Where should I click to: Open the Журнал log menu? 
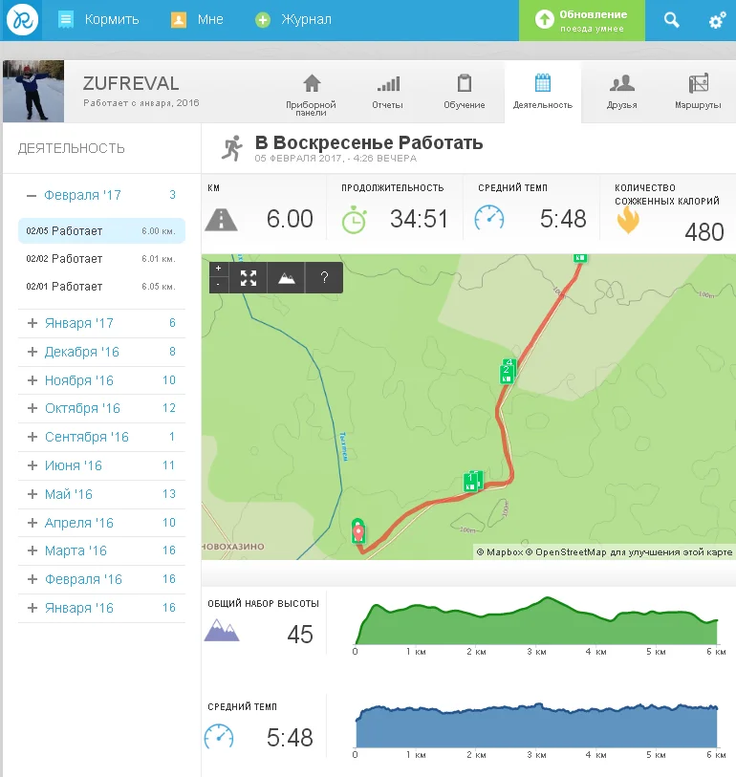[x=292, y=20]
